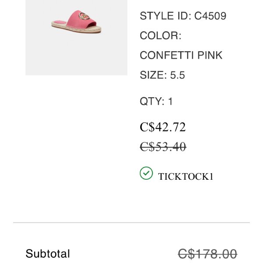Select the quantity value 1
The image size is (263, 263).
[x=171, y=101]
